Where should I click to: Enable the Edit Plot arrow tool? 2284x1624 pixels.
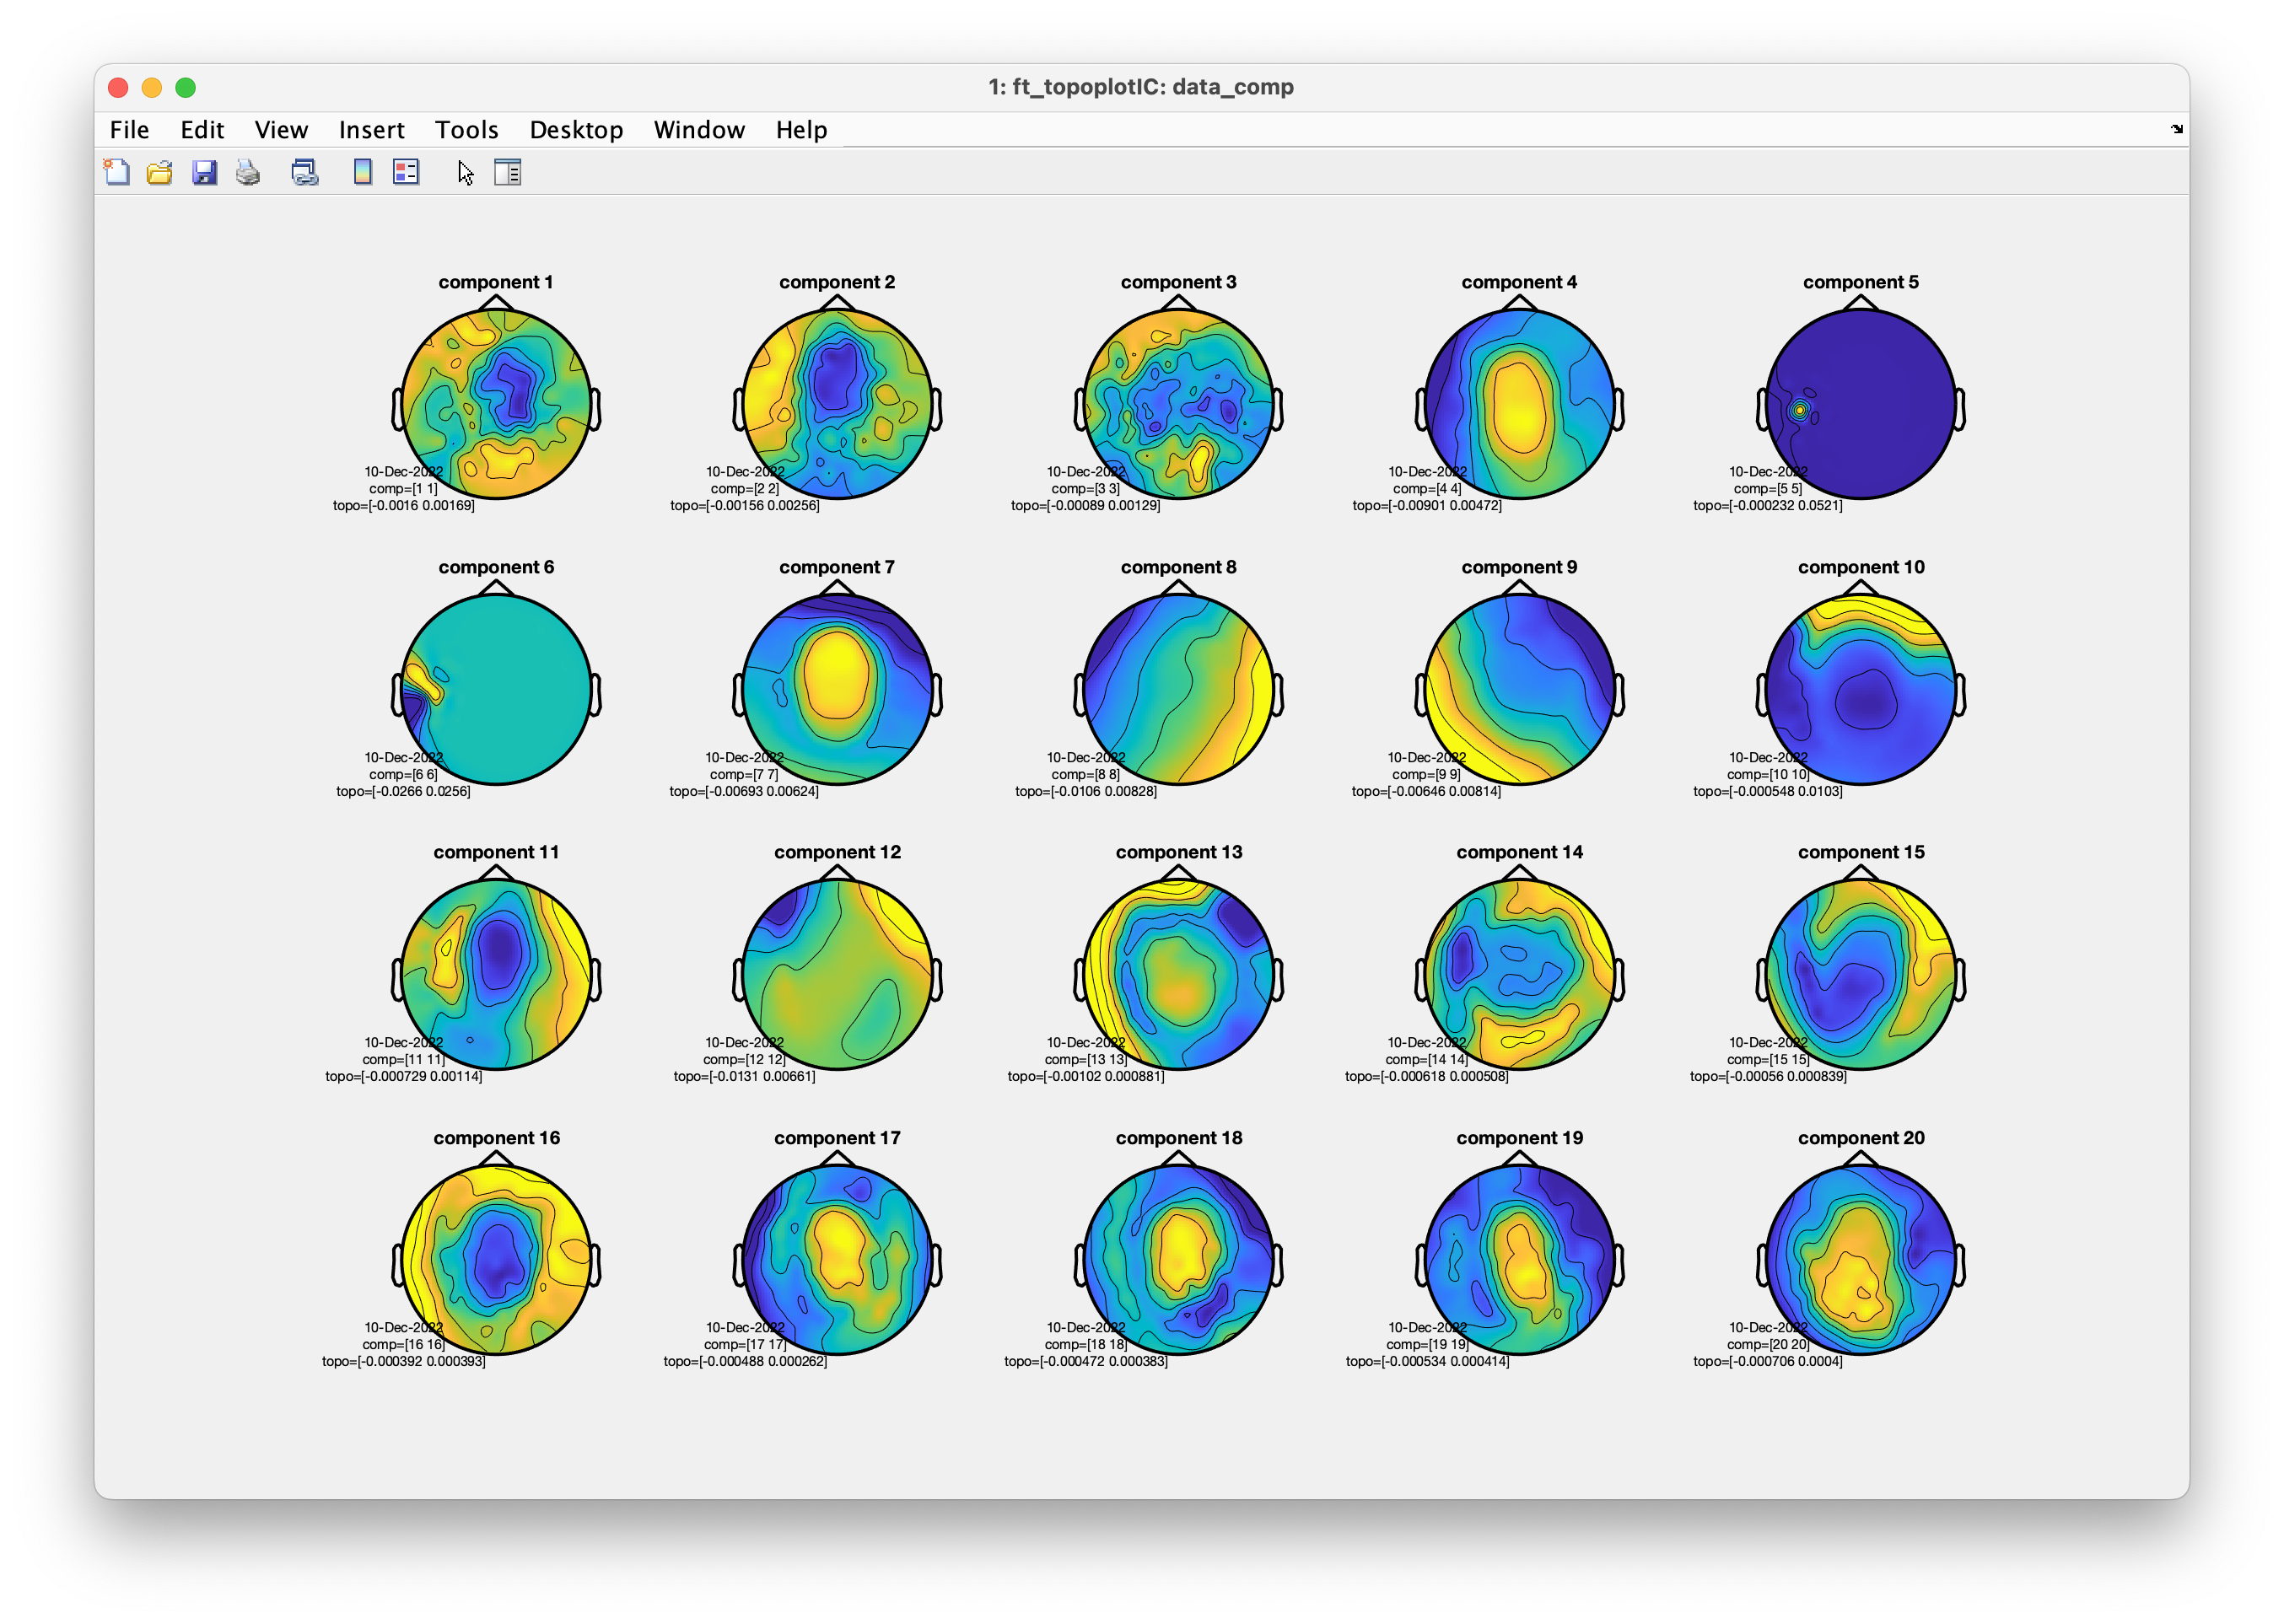pos(465,173)
